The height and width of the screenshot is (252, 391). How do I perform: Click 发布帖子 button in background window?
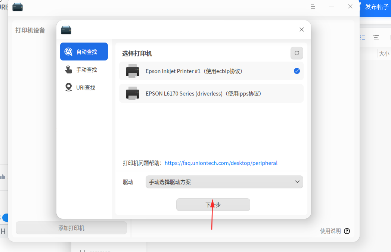pos(376,7)
